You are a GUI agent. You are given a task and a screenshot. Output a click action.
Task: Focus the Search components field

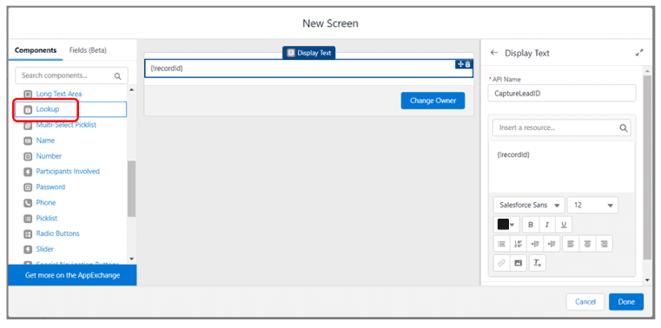click(x=72, y=75)
